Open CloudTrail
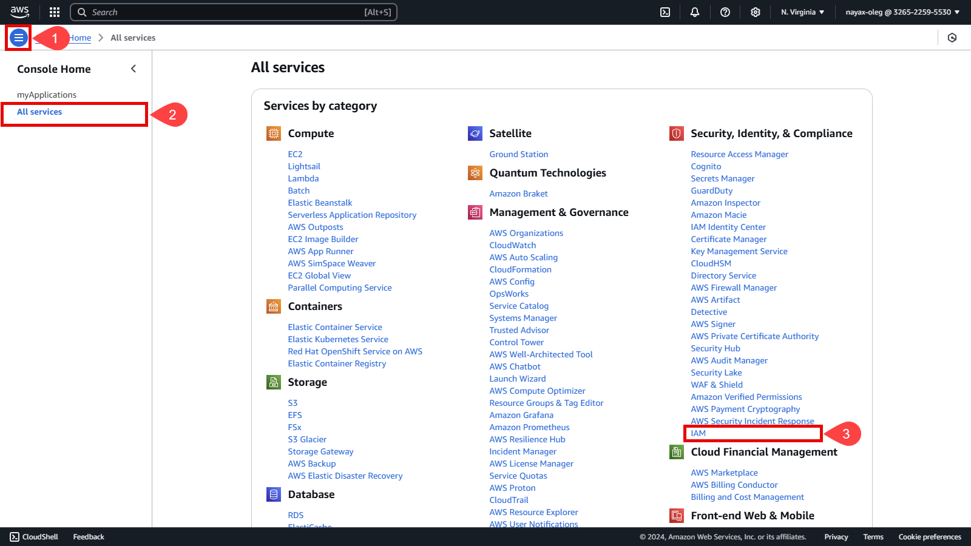 click(x=509, y=500)
